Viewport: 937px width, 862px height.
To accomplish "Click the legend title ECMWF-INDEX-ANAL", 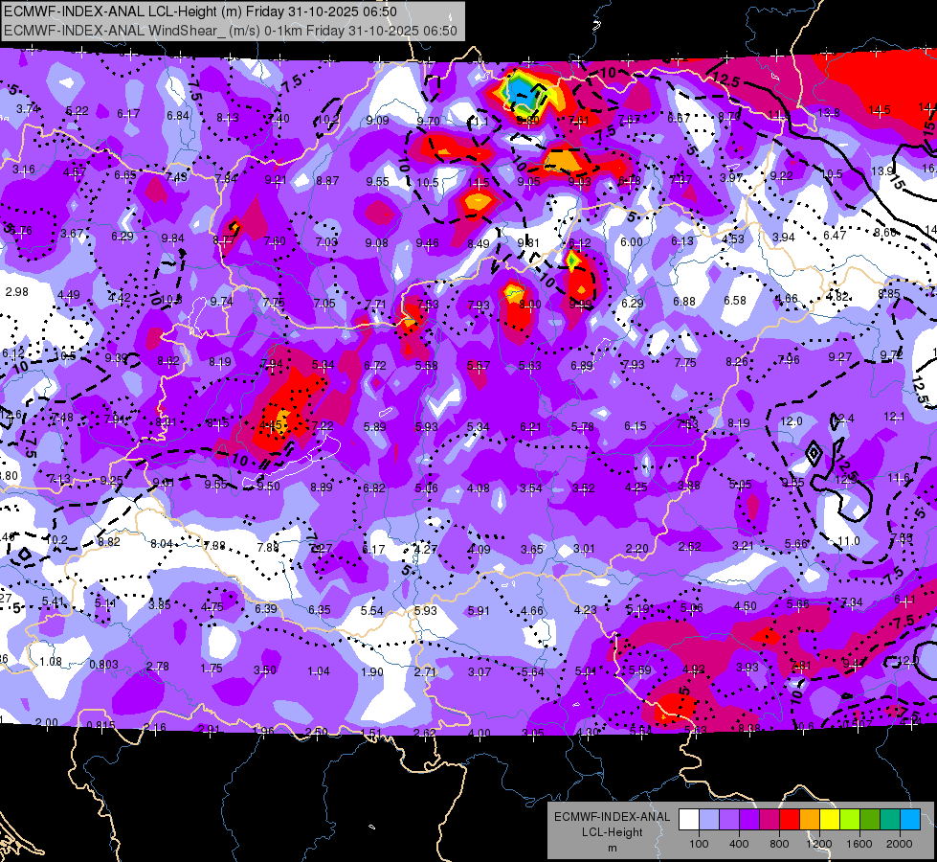I will pos(612,817).
